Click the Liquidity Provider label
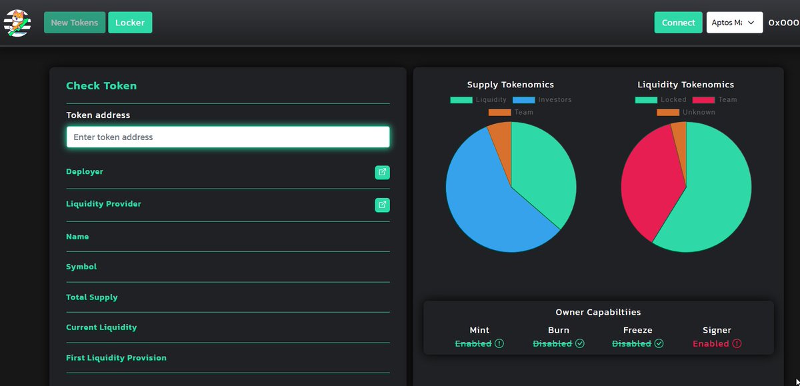 pos(103,204)
